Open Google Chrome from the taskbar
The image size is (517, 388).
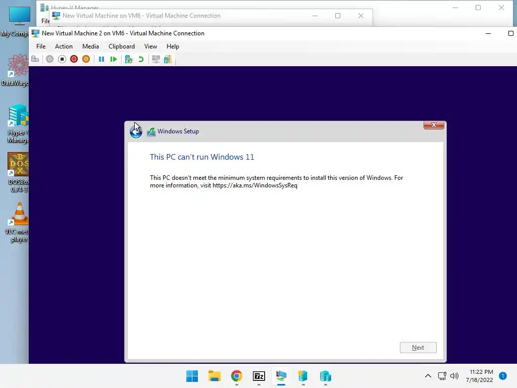point(236,376)
